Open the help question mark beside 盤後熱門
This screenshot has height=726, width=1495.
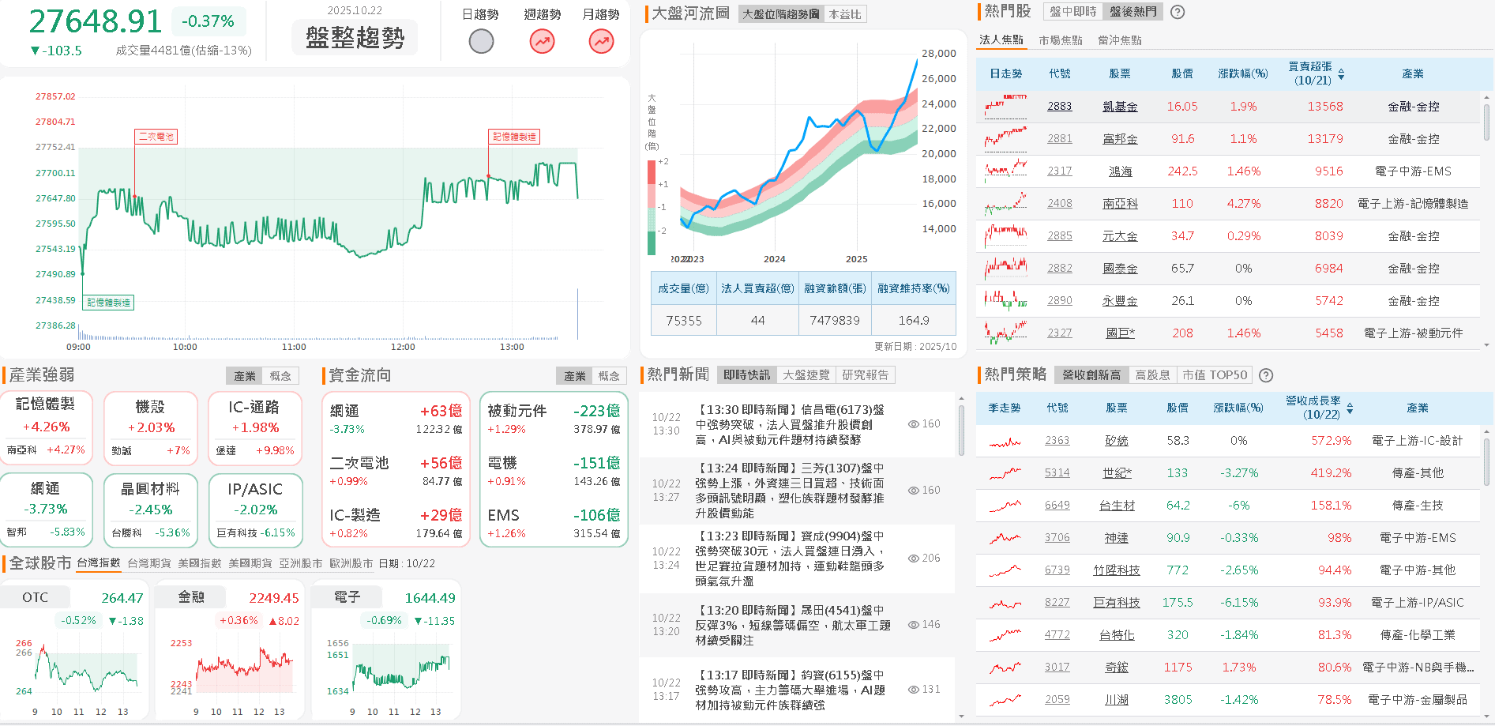[x=1178, y=12]
